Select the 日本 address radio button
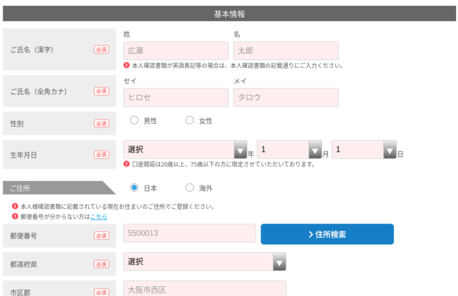458x296 pixels. click(x=134, y=188)
